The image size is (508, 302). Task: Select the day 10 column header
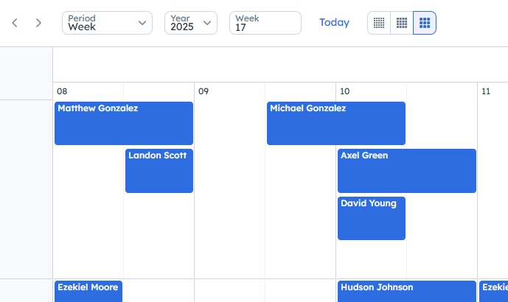click(x=344, y=91)
